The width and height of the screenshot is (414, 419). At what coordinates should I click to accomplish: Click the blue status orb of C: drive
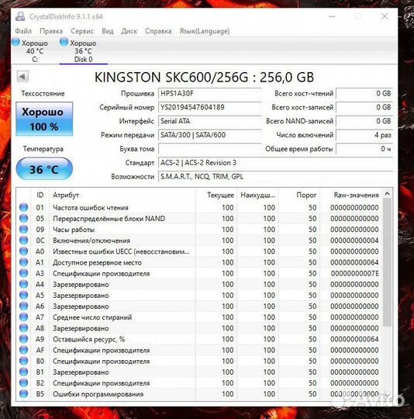point(16,42)
